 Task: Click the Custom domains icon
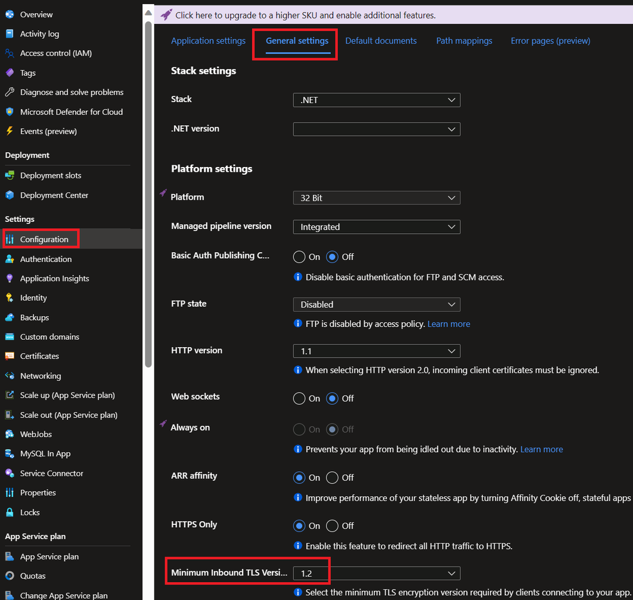[x=10, y=336]
